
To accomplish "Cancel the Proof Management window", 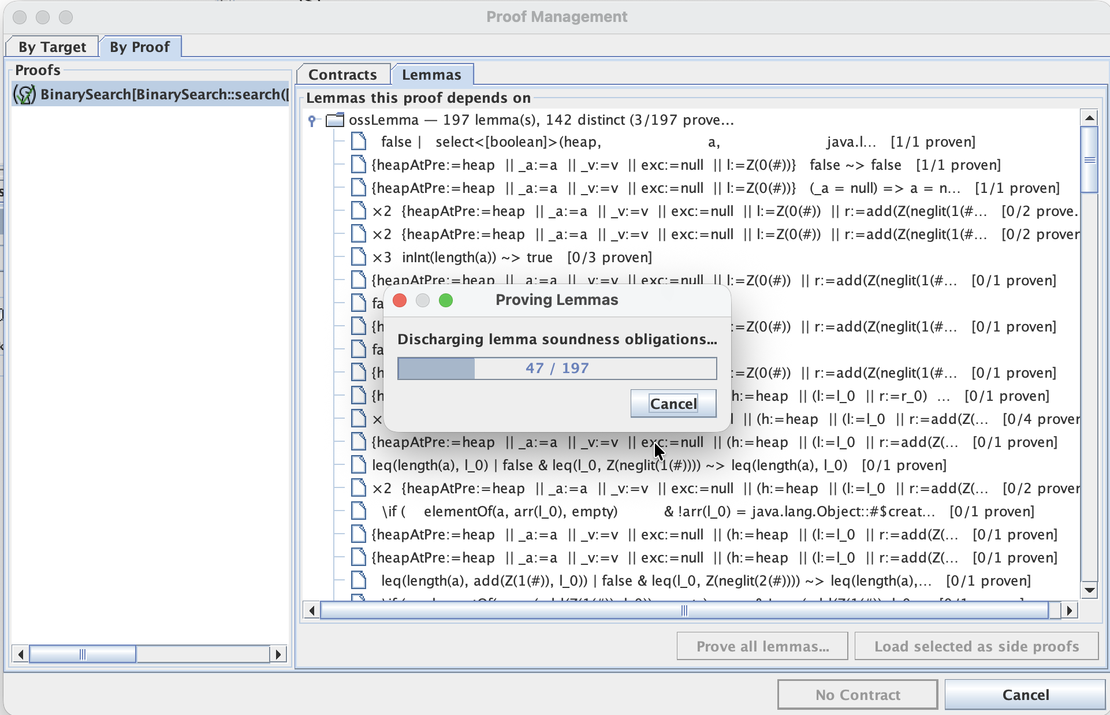I will 1026,695.
